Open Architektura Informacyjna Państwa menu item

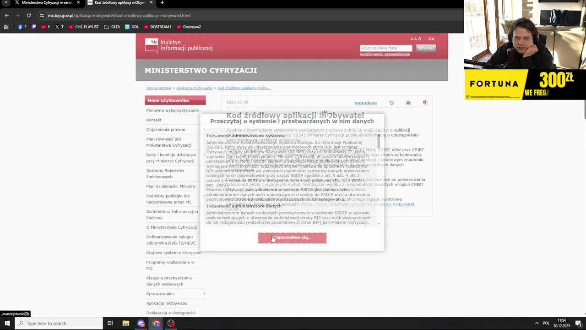tap(172, 214)
